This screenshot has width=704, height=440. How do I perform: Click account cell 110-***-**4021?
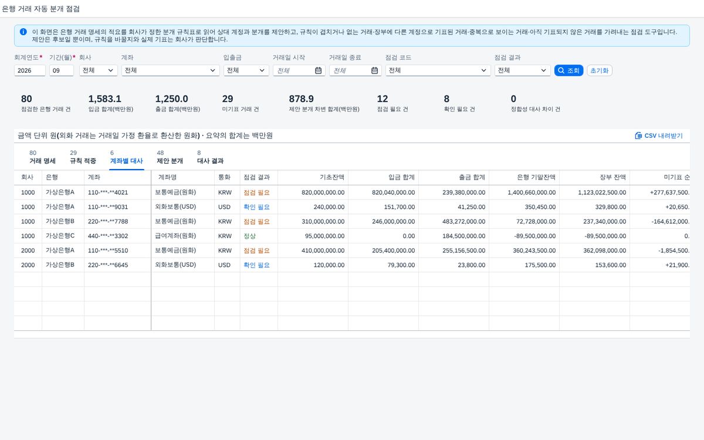[x=117, y=192]
